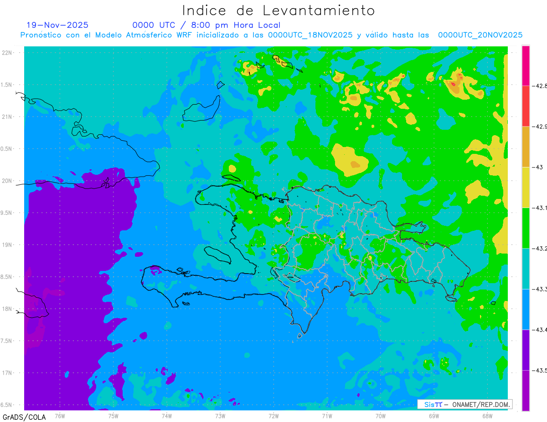Click the '17N' latitude label
Screen dimensions: 547x422
(7, 373)
